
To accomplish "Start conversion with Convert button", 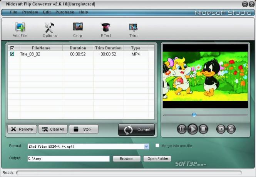I will (x=137, y=130).
